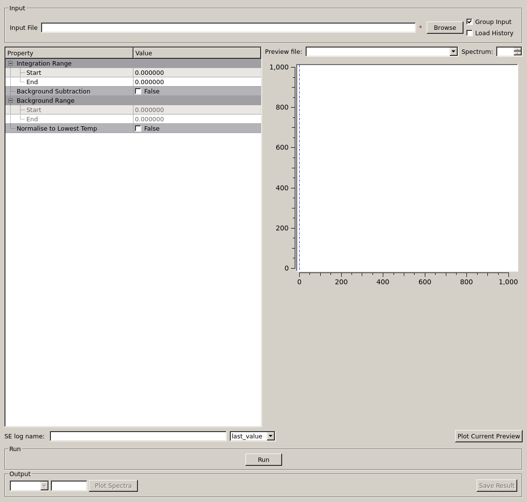Screen dimensions: 527x502
Task: Click the Plot Current Preview button
Action: pyautogui.click(x=488, y=436)
